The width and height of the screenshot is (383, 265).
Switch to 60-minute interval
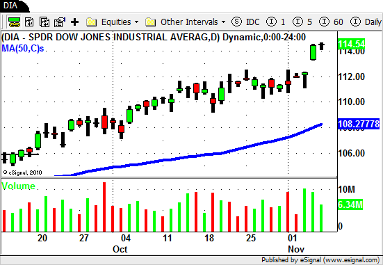[x=331, y=22]
